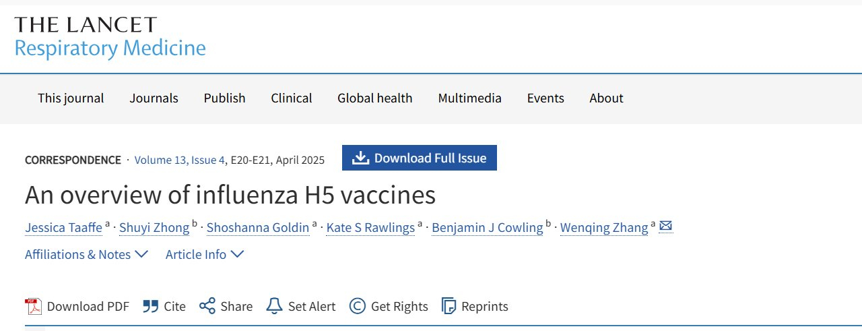Open the Multimedia menu item

[x=469, y=98]
